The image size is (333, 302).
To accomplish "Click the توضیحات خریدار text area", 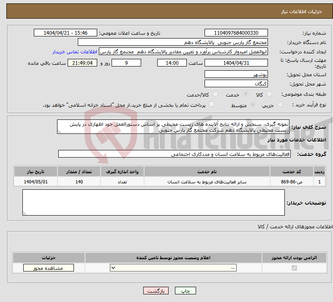I will click(153, 202).
